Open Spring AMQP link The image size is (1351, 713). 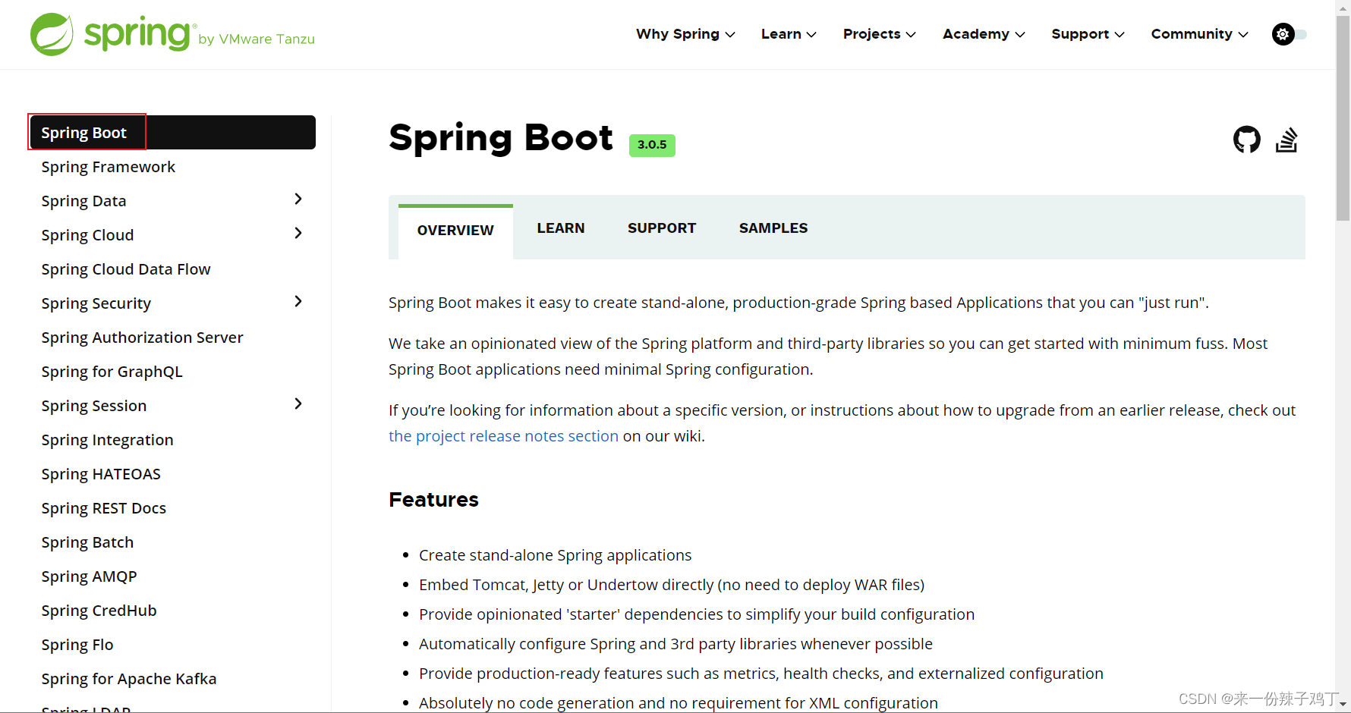pyautogui.click(x=89, y=576)
